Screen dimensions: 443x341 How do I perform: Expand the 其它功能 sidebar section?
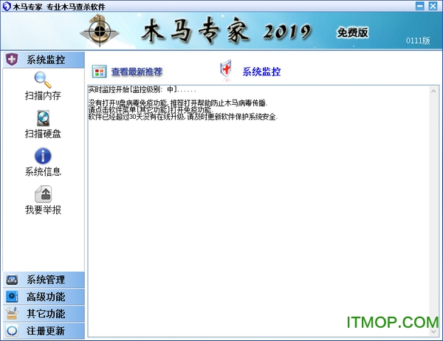[44, 314]
